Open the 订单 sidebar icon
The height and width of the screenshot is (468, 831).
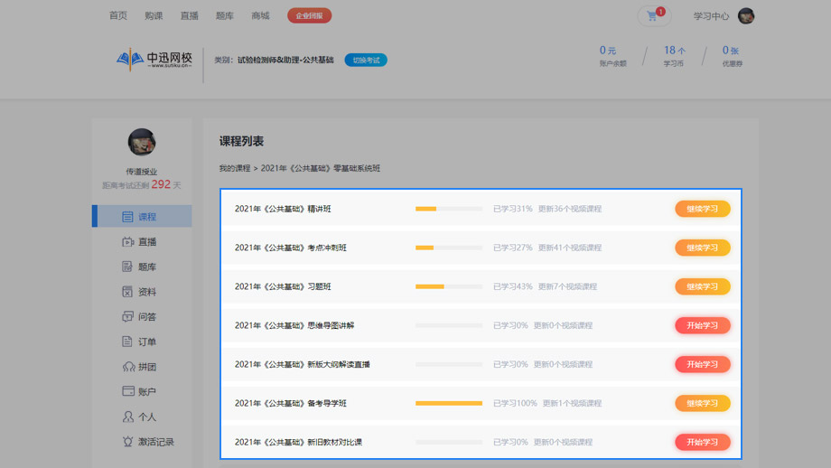[x=127, y=342]
